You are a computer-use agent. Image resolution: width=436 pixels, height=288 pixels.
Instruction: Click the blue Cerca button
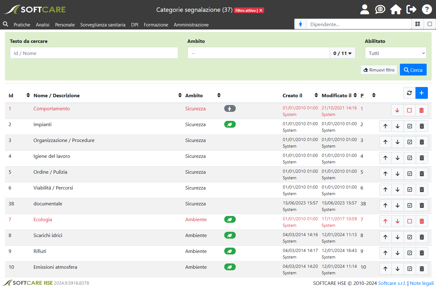pyautogui.click(x=413, y=70)
